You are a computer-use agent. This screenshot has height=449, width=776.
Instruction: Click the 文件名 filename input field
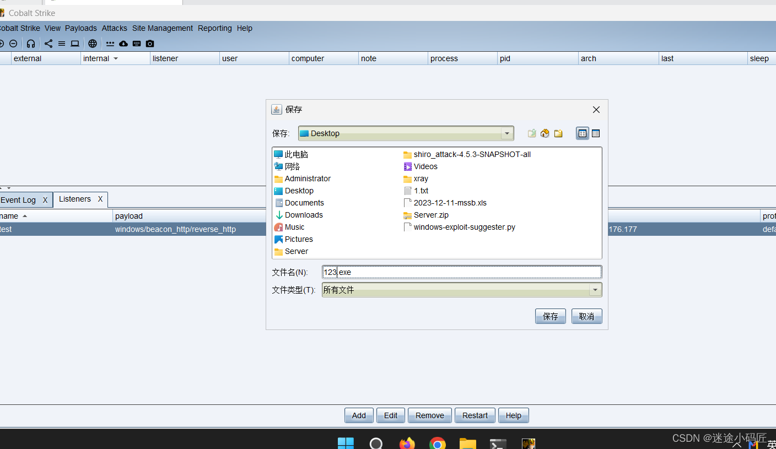tap(462, 272)
